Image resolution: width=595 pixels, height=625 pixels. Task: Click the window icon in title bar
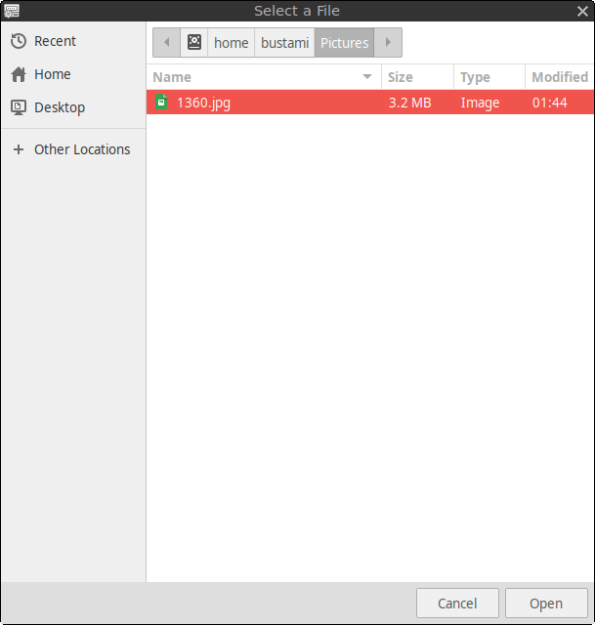point(12,11)
